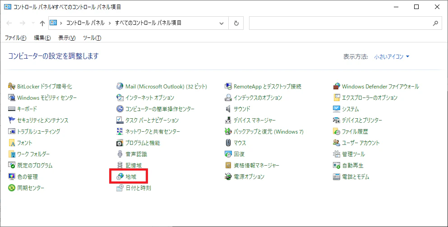Open the 色の管理 icon
448x227 pixels.
pos(12,177)
